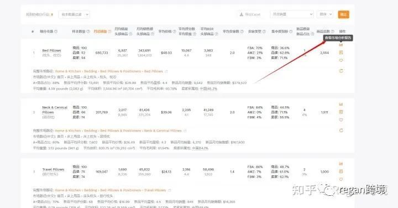This screenshot has width=398, height=208.
Task: Click the orange 确定 confirm button
Action: [x=343, y=14]
